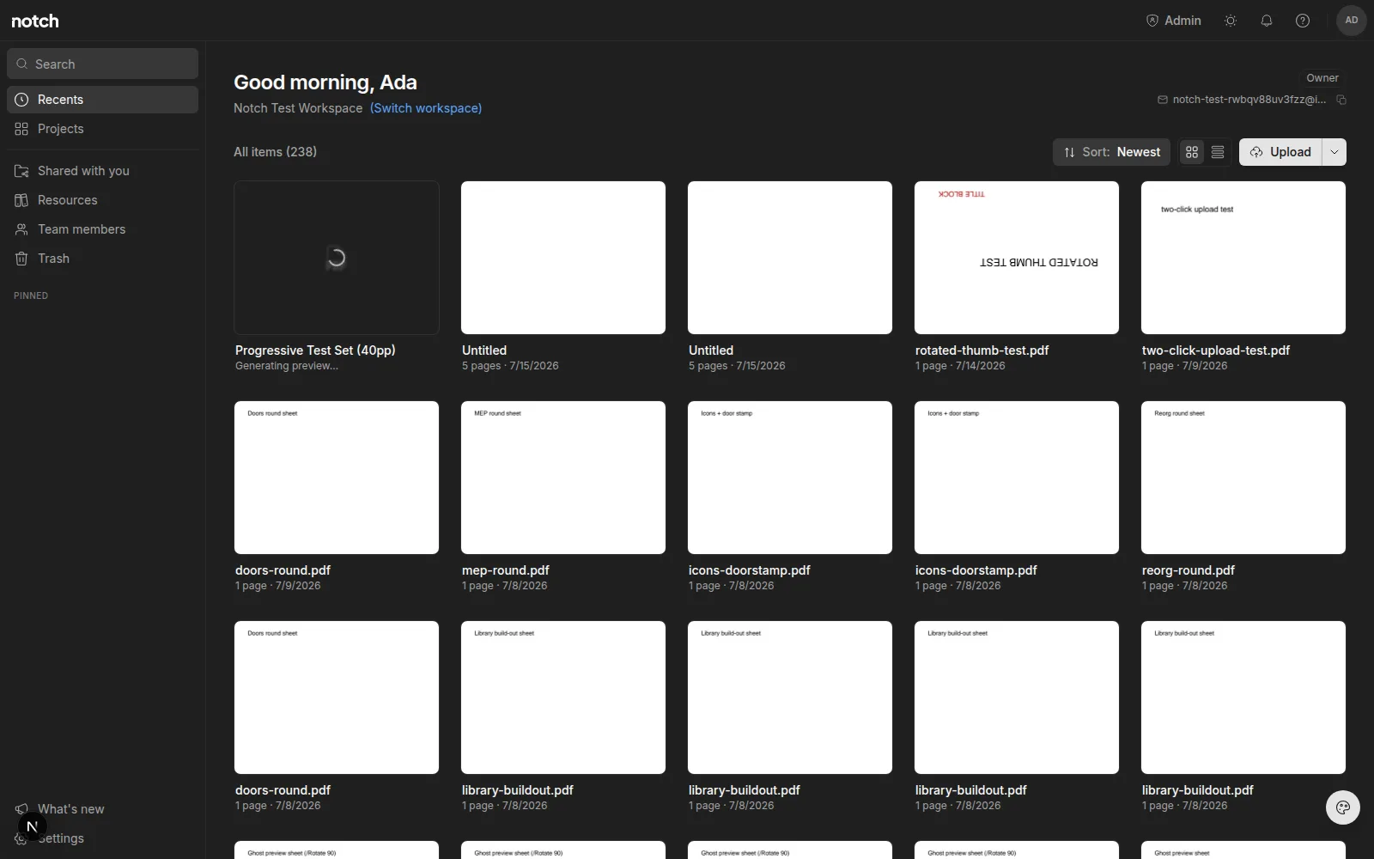This screenshot has height=859, width=1374.
Task: Open Shared with you
Action: 102,171
